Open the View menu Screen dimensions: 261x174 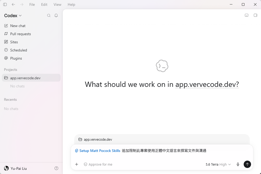(57, 4)
